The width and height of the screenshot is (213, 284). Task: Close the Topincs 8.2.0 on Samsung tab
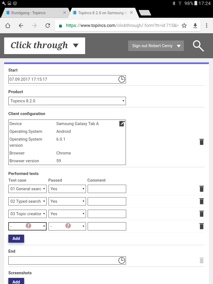(x=131, y=13)
